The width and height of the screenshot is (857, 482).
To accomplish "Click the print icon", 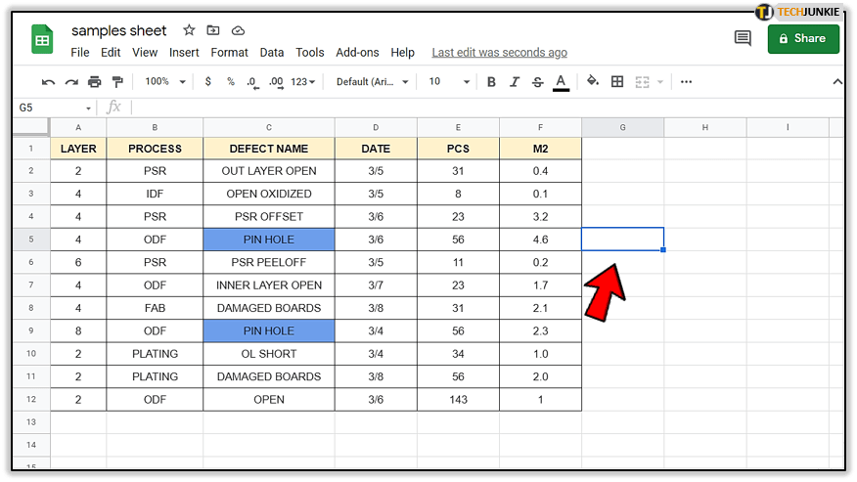I will (95, 82).
